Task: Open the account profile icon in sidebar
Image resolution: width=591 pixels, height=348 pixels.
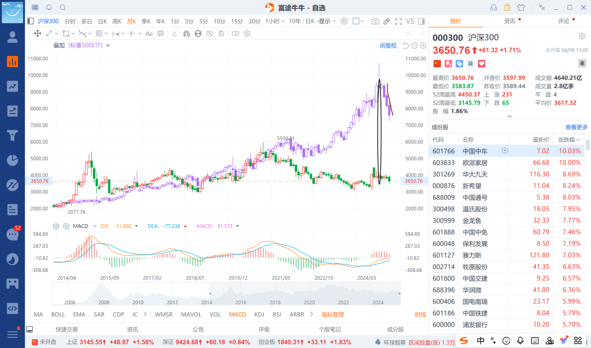Action: pyautogui.click(x=13, y=37)
